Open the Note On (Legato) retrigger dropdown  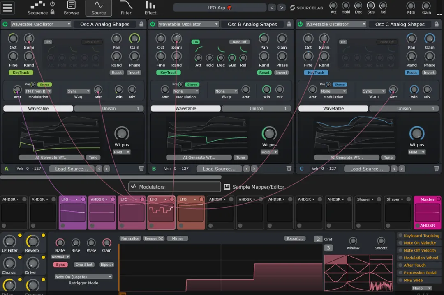(x=83, y=277)
